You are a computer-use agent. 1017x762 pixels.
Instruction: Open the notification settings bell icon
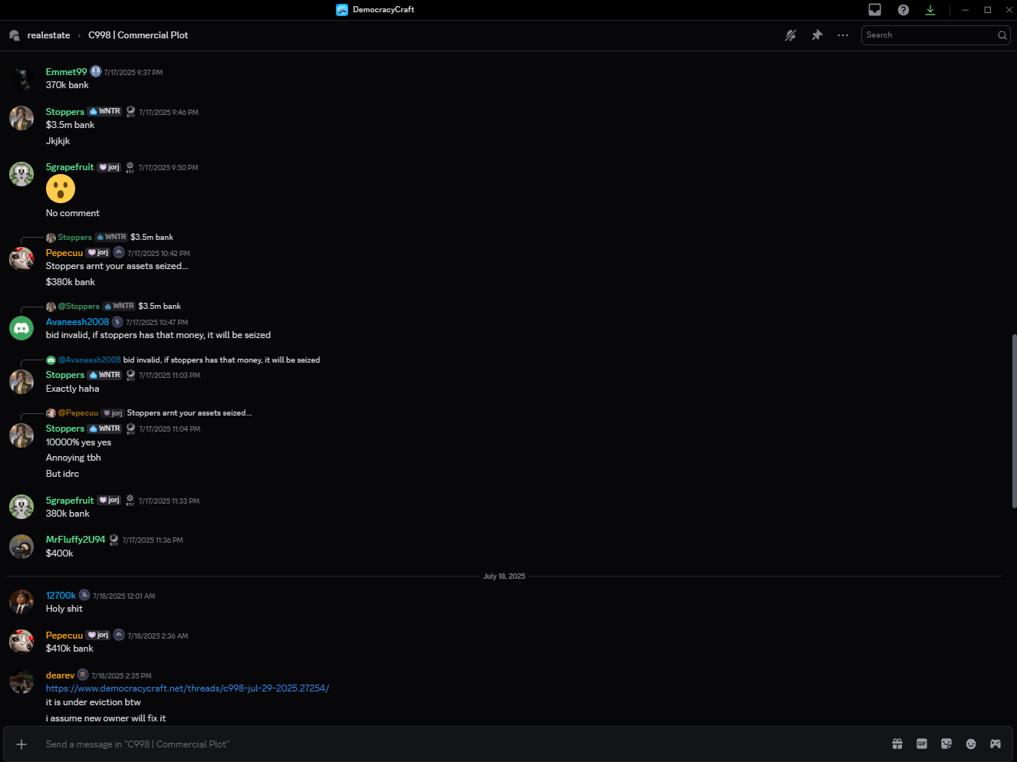[x=791, y=35]
